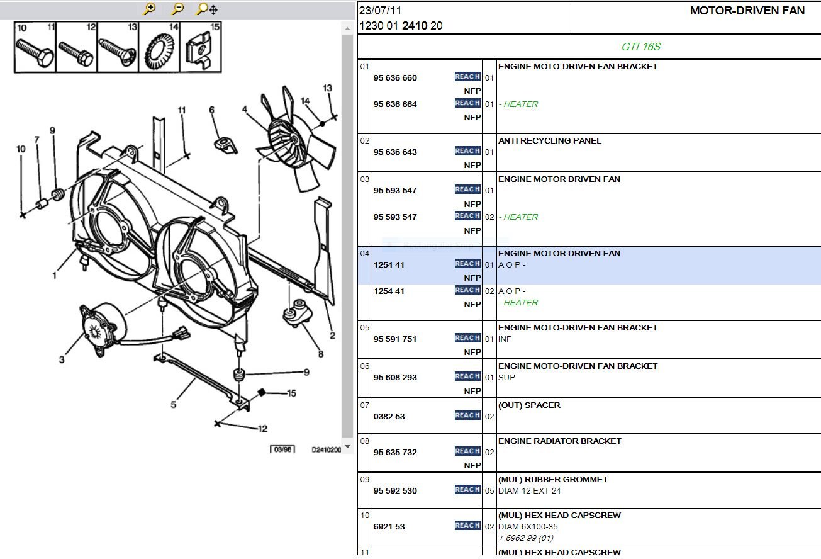Screen dimensions: 821x559
Task: Select part number 95 636 660
Action: point(395,78)
